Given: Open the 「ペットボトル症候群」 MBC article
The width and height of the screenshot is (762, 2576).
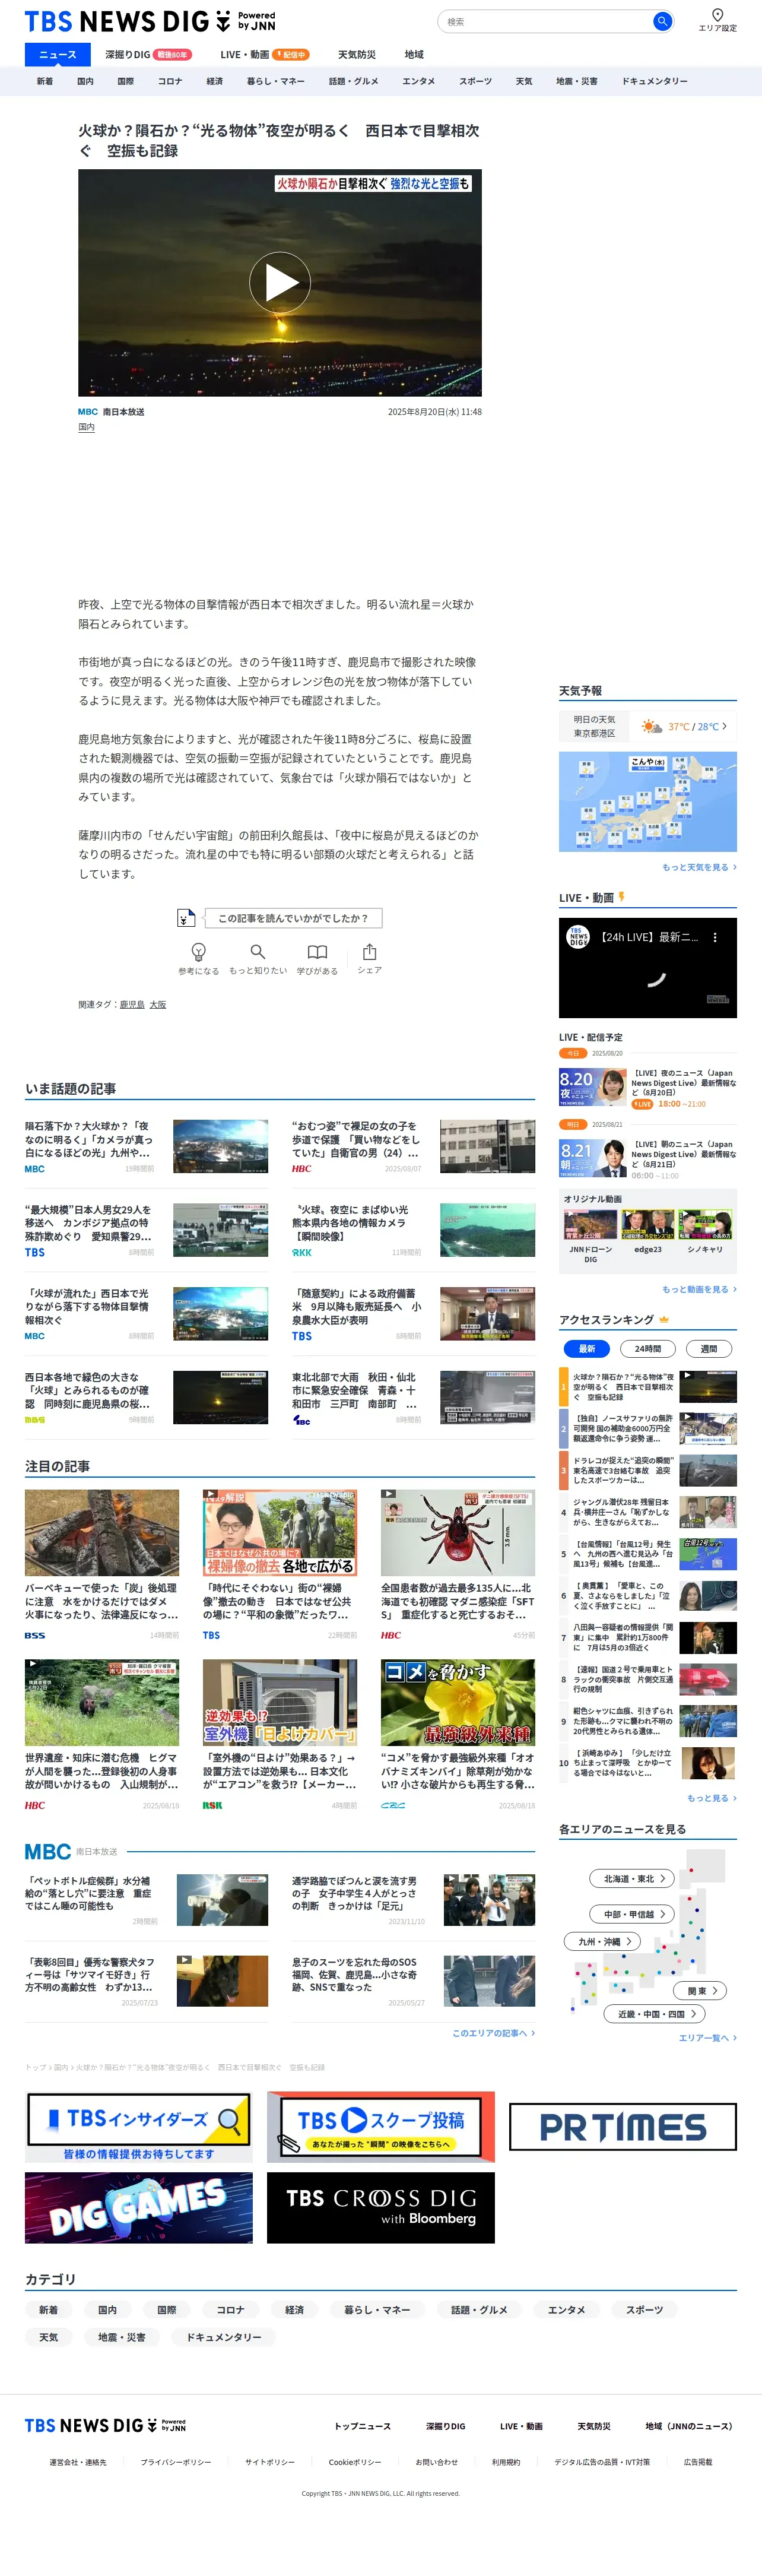Looking at the screenshot, I should pos(146,1900).
